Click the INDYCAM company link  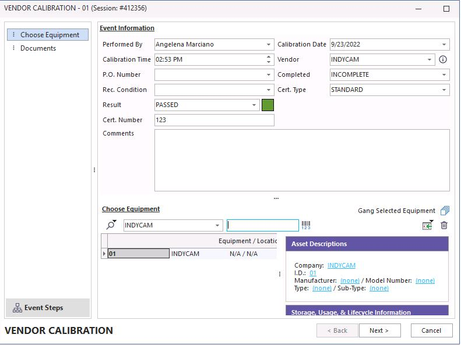click(341, 265)
